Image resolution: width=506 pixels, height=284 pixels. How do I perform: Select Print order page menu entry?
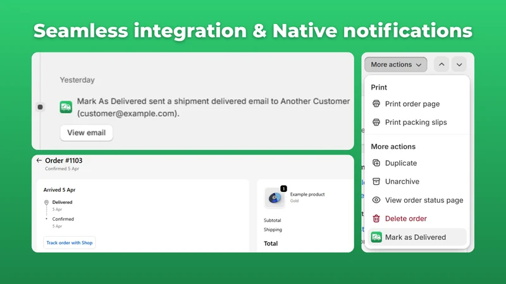[417, 104]
